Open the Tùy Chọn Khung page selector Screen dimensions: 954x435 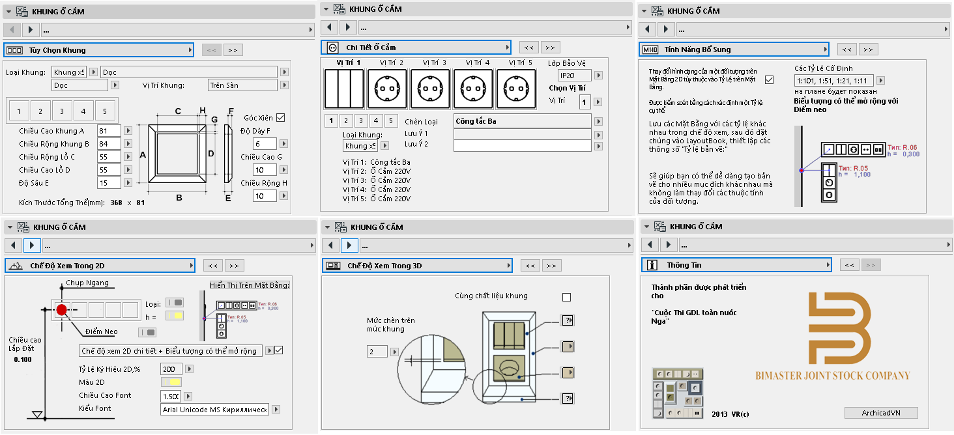coord(98,50)
